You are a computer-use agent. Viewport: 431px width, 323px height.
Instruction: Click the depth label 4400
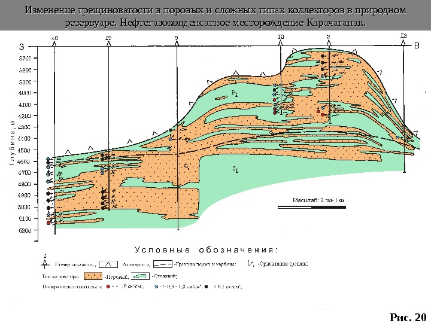pos(24,138)
